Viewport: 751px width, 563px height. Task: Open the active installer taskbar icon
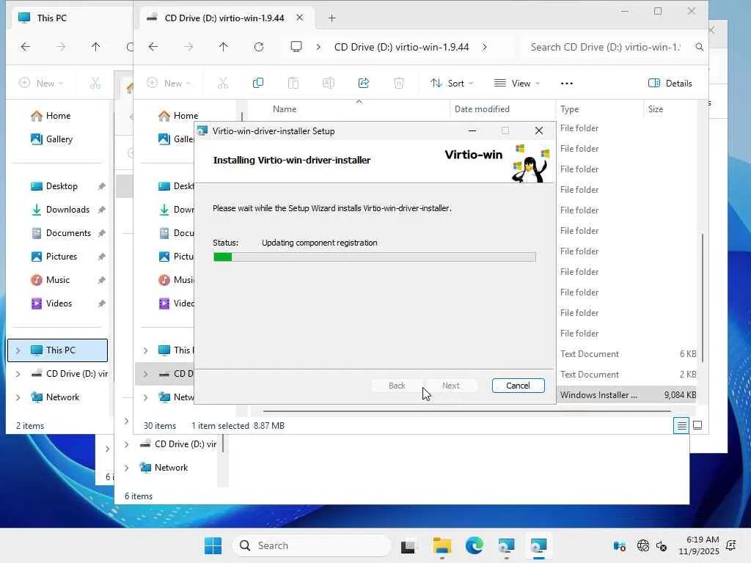(538, 545)
